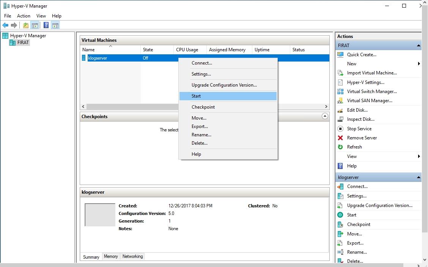The image size is (428, 267).
Task: Toggle the Show/Hide Console Tree toolbar icon
Action: click(x=35, y=25)
